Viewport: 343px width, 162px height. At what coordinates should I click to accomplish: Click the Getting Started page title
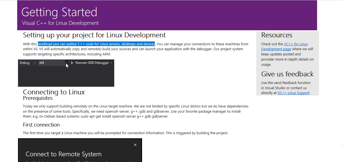(x=59, y=12)
